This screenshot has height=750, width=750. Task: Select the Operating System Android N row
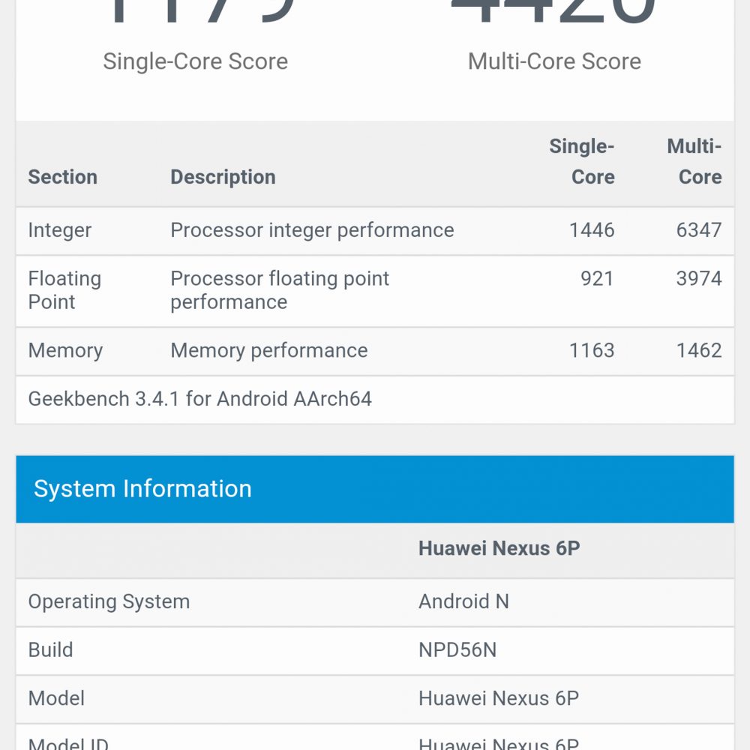pos(375,602)
